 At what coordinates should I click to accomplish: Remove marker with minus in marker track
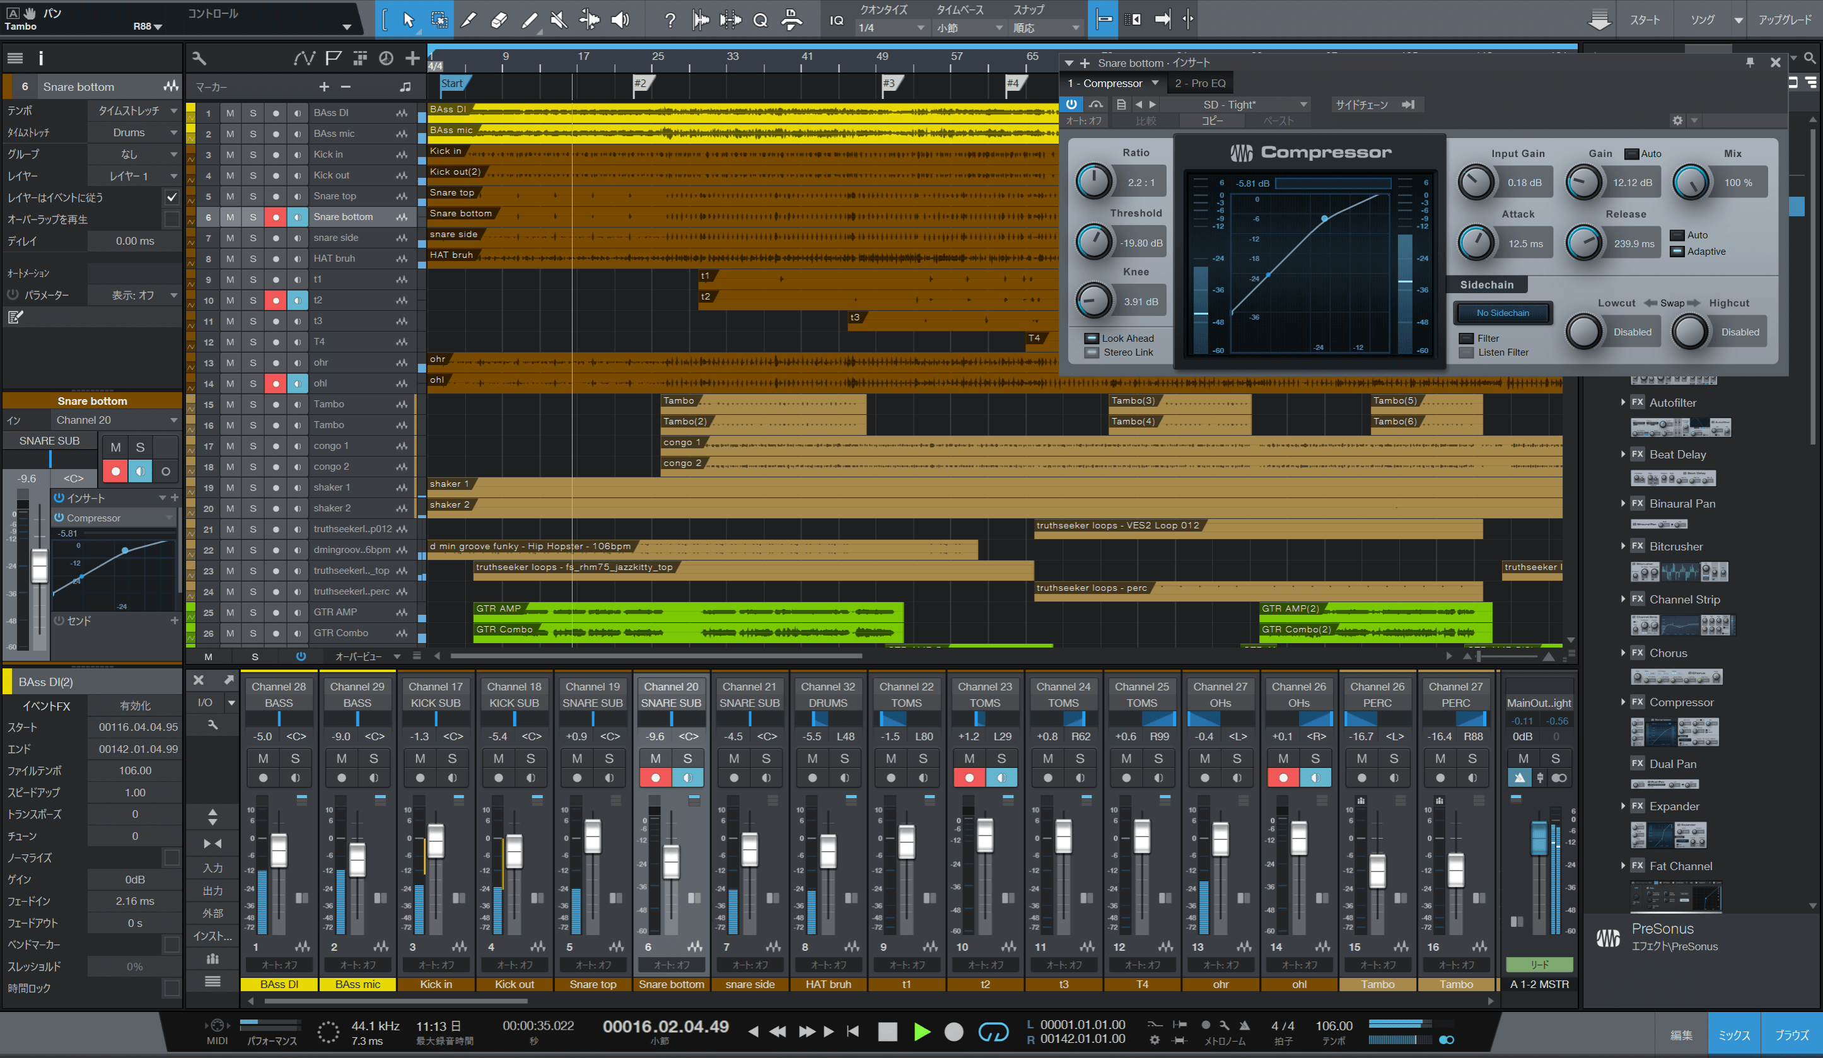pos(346,87)
